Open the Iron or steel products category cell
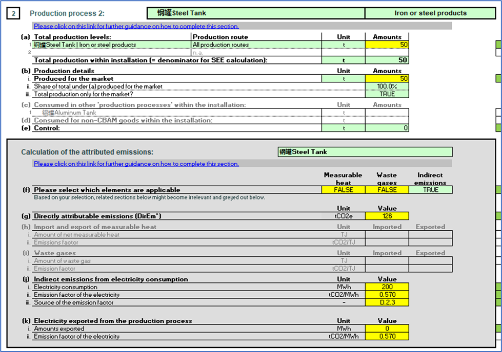The width and height of the screenshot is (502, 352). [430, 13]
